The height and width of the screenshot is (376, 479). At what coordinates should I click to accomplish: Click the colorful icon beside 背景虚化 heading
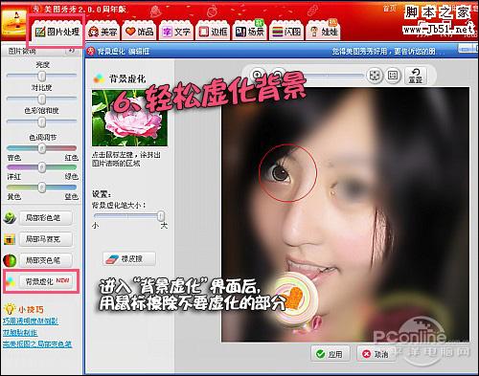99,78
